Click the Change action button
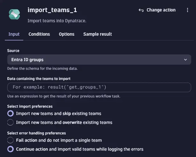 (157, 10)
